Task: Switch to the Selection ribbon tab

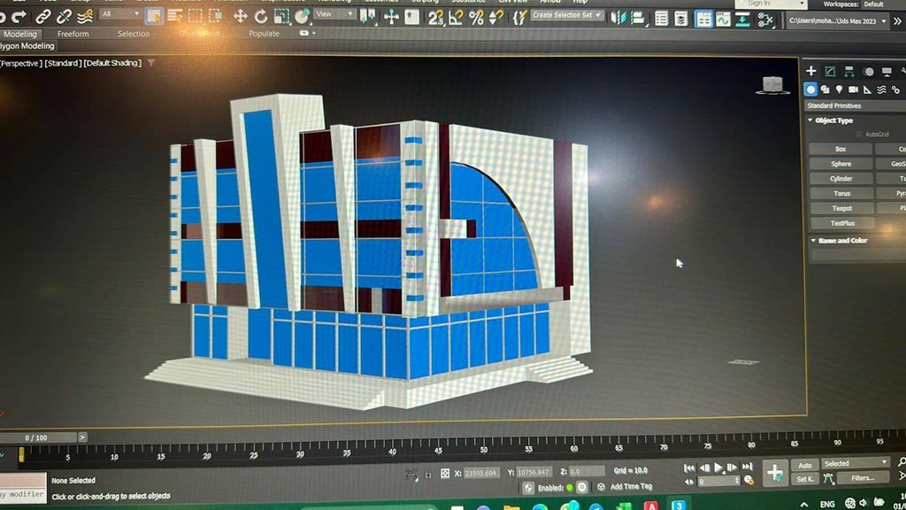Action: coord(134,35)
